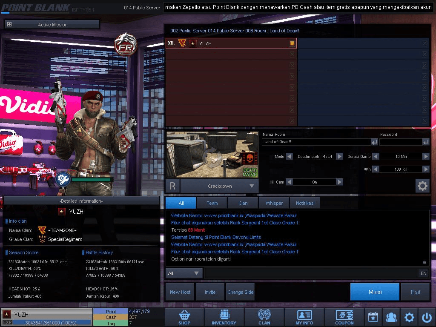
Task: Select the YUZH player slot
Action: 231,43
